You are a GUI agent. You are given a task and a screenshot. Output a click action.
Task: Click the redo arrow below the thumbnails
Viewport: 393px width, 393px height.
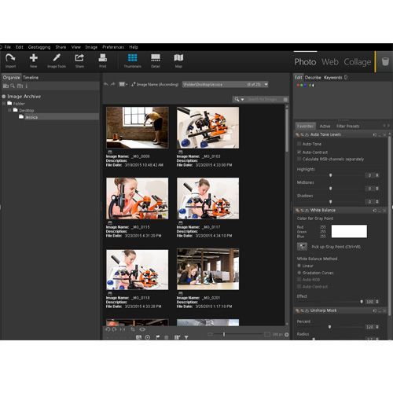[114, 329]
